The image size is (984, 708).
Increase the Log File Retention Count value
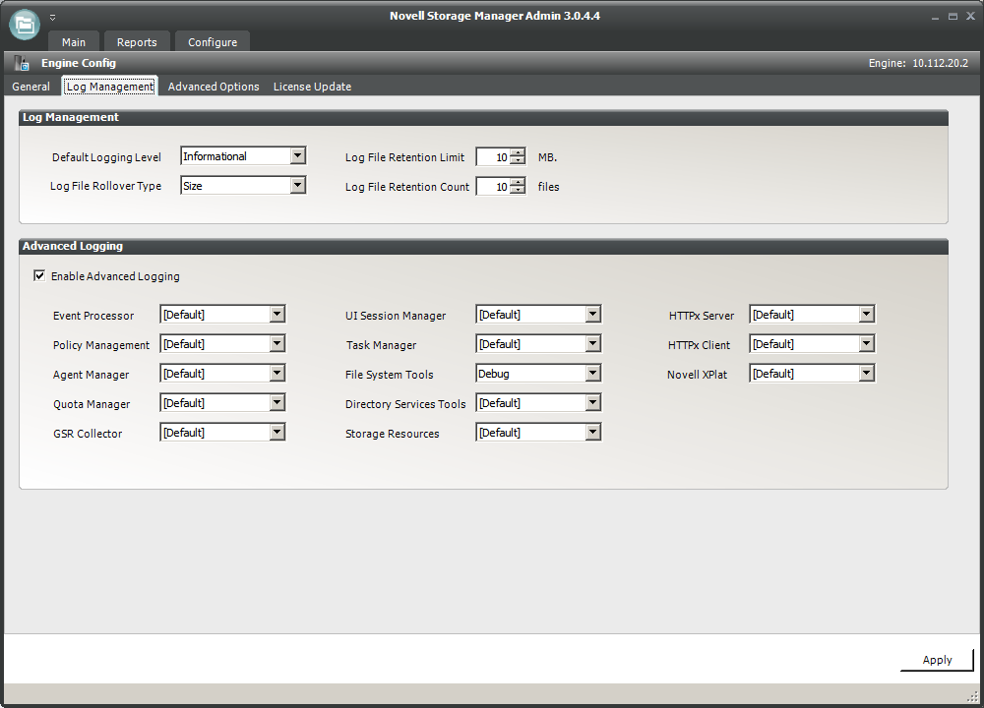pyautogui.click(x=518, y=183)
